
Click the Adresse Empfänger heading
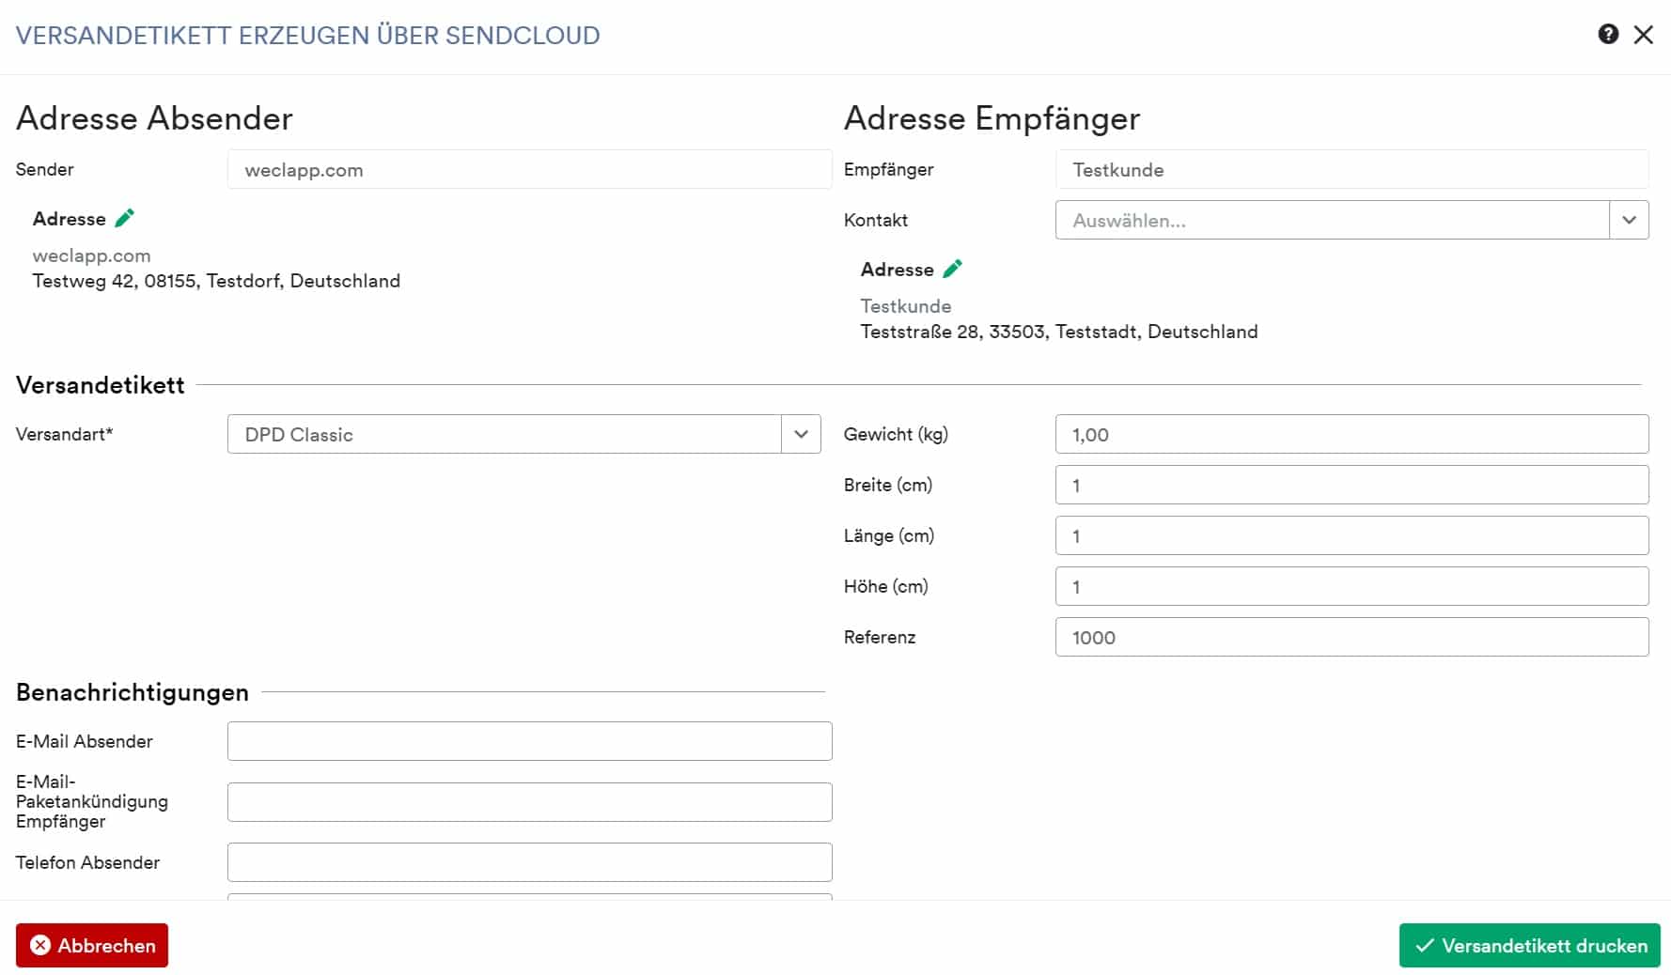point(992,118)
